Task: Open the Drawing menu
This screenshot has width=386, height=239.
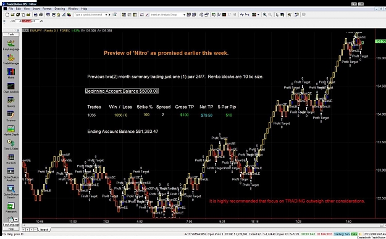Action: point(59,9)
